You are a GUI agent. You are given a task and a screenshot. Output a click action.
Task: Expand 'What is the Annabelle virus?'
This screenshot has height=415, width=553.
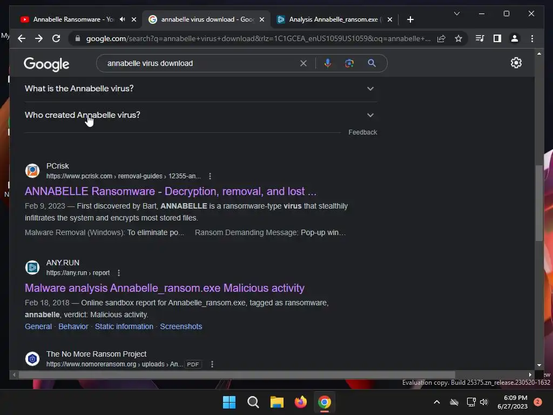point(201,89)
